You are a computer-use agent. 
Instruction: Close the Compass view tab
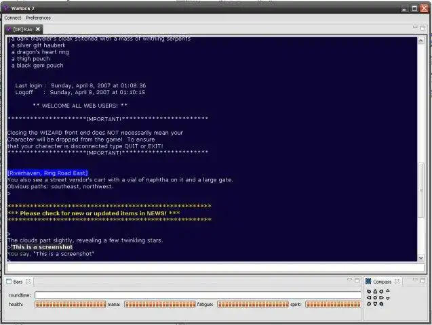(397, 281)
